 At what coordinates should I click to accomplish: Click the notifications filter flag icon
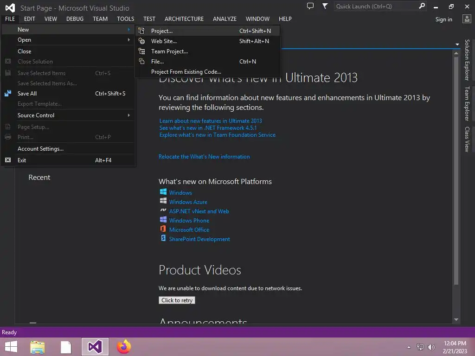point(325,6)
